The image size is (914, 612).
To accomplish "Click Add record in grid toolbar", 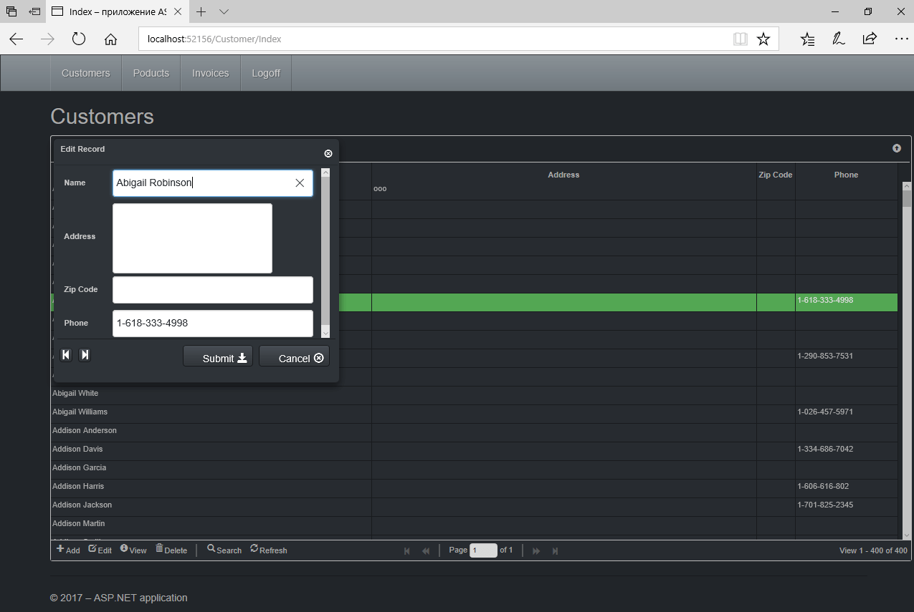I will 68,550.
